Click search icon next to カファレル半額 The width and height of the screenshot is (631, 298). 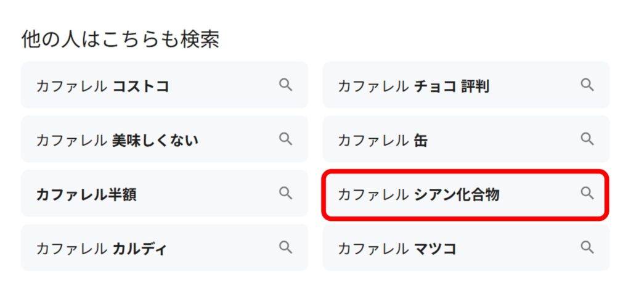pos(285,194)
